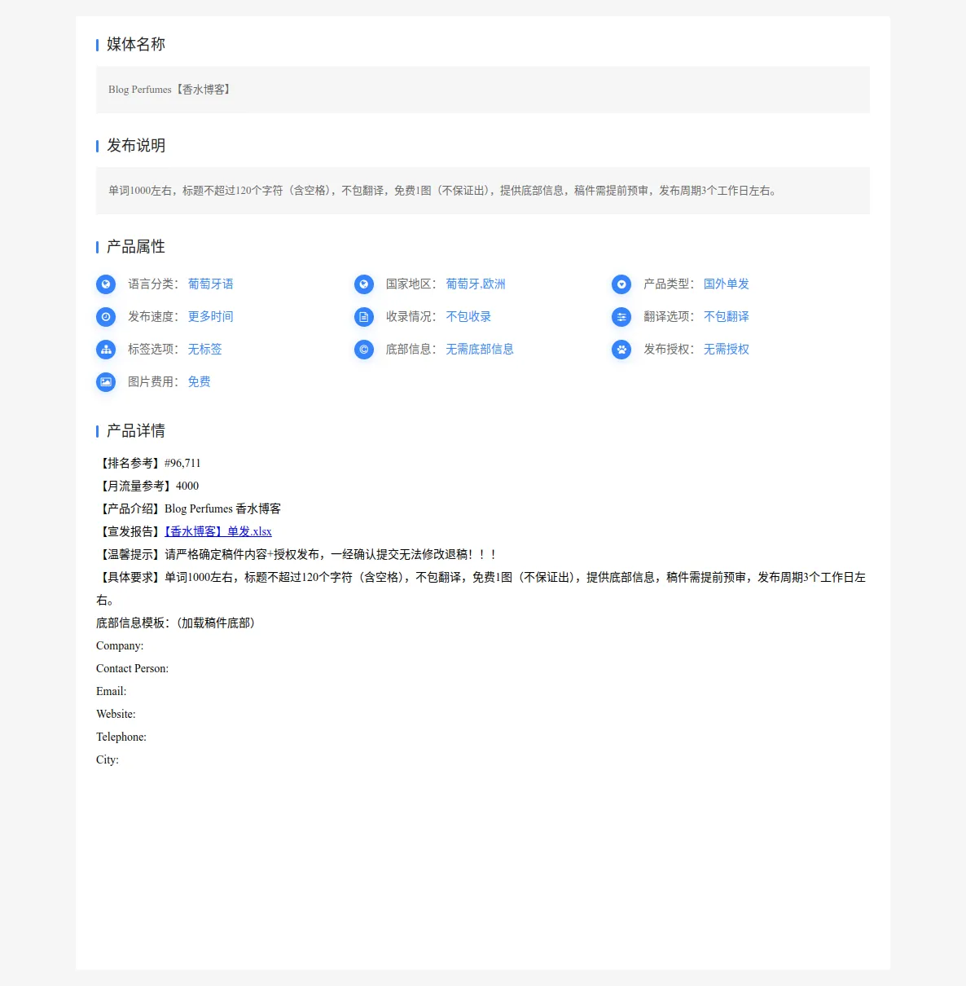Click the 不包收录 indexing value
This screenshot has width=966, height=986.
[x=469, y=316]
